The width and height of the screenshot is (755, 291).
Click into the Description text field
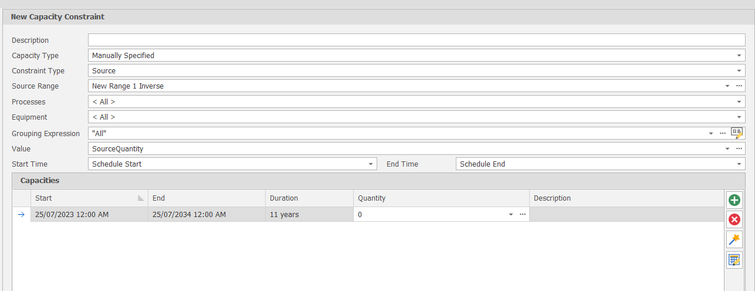point(417,40)
